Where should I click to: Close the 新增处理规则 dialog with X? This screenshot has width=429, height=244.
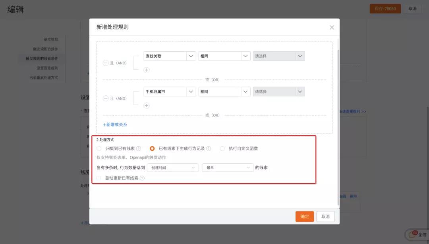coord(332,27)
